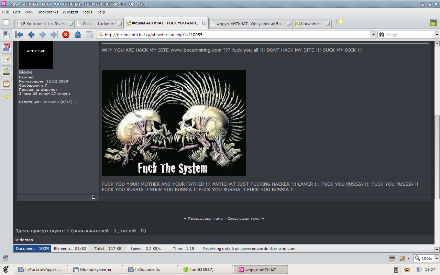440x275 pixels.
Task: Click the Rewind navigation button
Action: tap(19, 34)
